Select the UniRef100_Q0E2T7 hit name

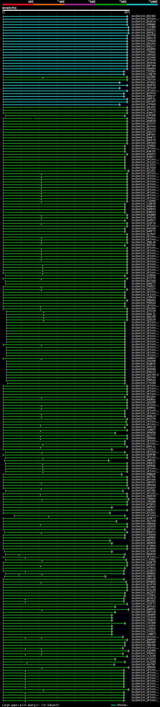point(143,132)
